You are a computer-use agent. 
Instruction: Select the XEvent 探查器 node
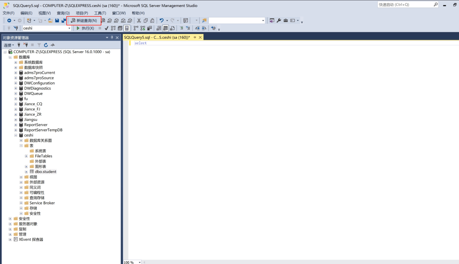31,239
